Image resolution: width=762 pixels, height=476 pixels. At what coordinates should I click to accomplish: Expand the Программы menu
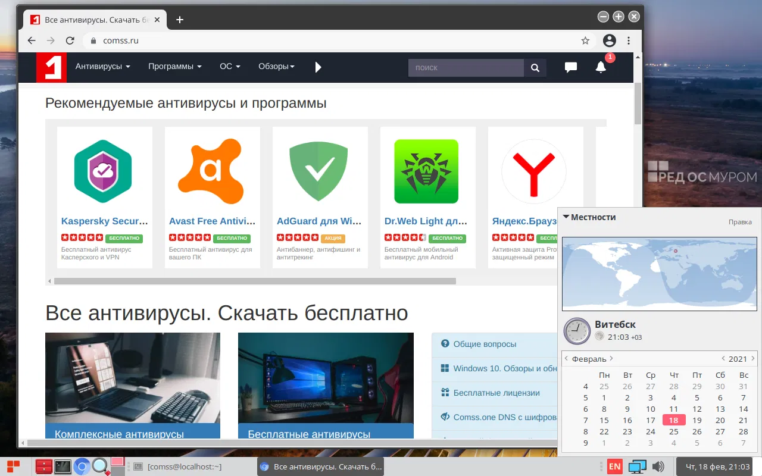[x=175, y=67]
